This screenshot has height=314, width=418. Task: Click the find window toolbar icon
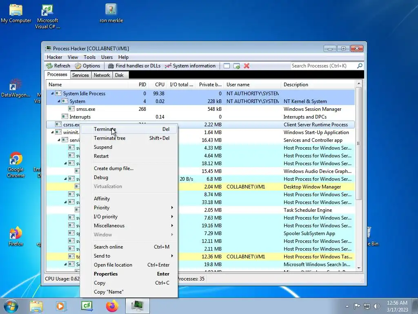(227, 66)
